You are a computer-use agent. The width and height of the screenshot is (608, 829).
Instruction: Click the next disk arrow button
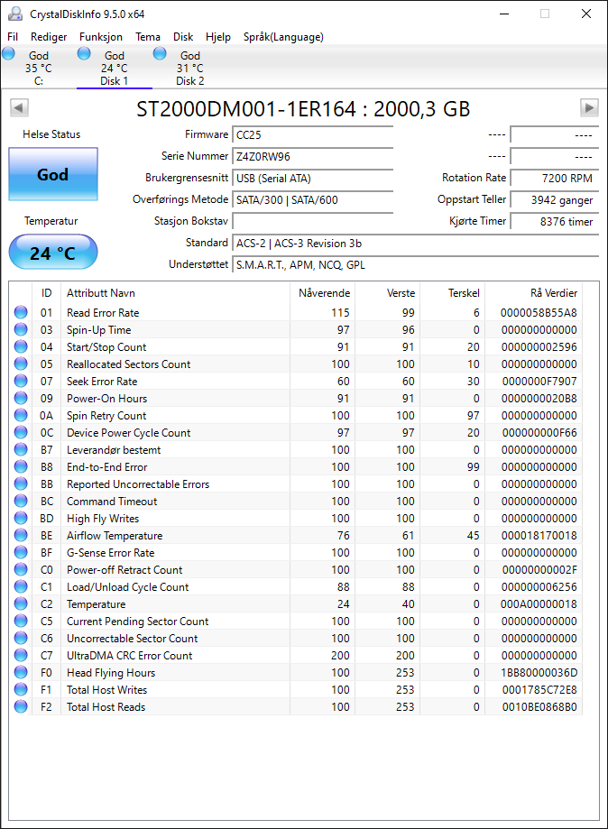pos(589,108)
